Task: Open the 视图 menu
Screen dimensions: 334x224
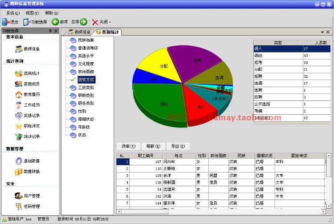Action: point(33,13)
